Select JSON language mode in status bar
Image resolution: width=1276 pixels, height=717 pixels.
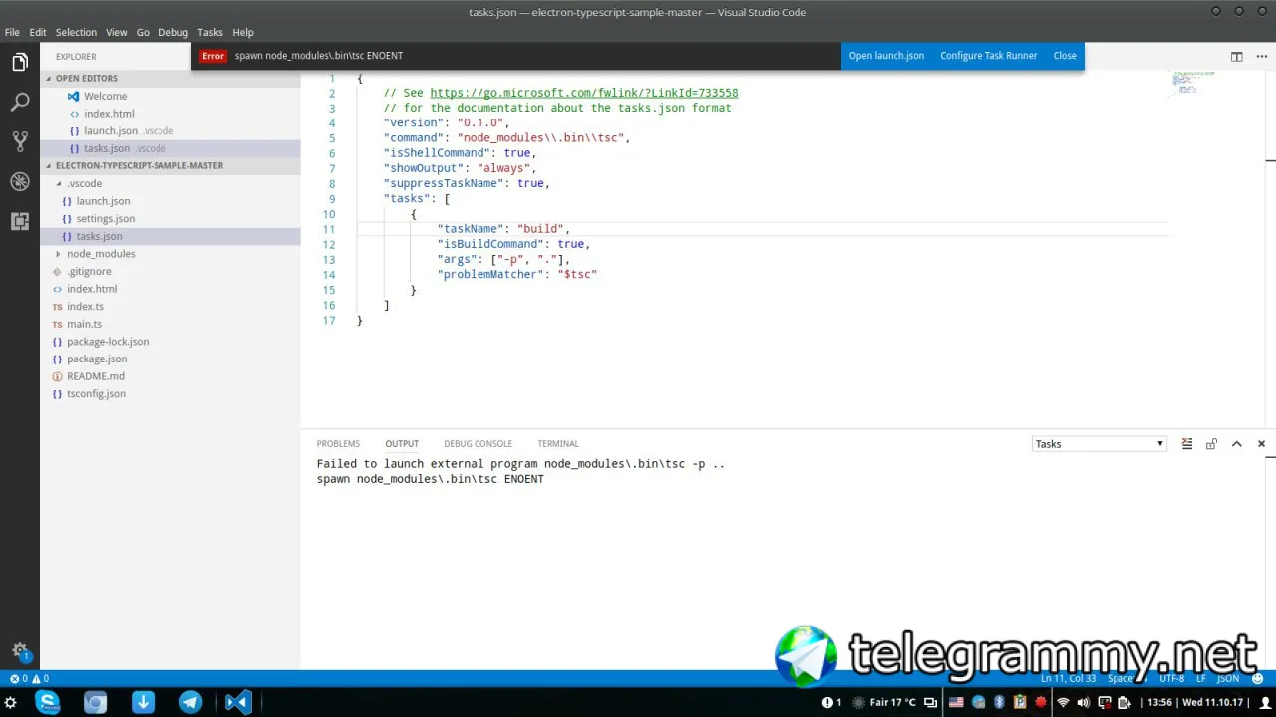coord(1228,679)
